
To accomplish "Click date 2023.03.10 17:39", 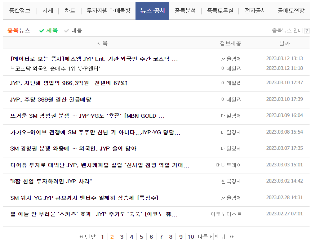I will [284, 99].
